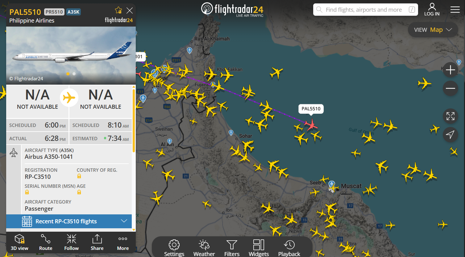Share this flight
This screenshot has width=465, height=257.
point(97,242)
